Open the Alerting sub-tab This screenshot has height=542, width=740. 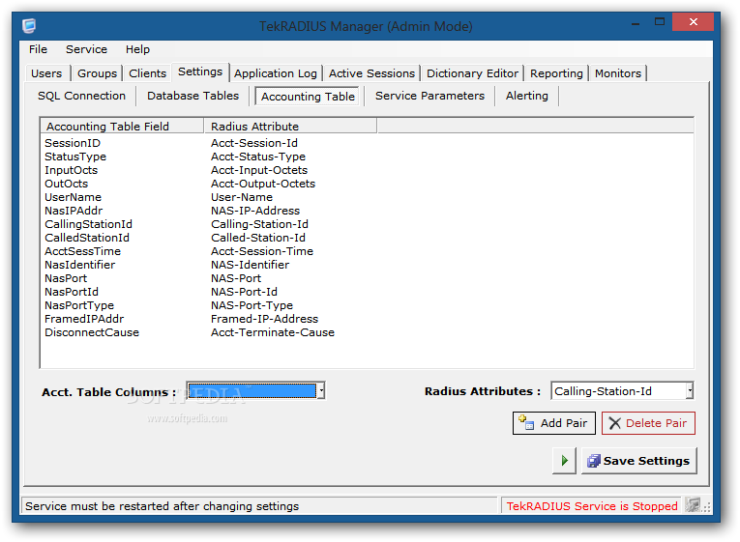pos(526,96)
